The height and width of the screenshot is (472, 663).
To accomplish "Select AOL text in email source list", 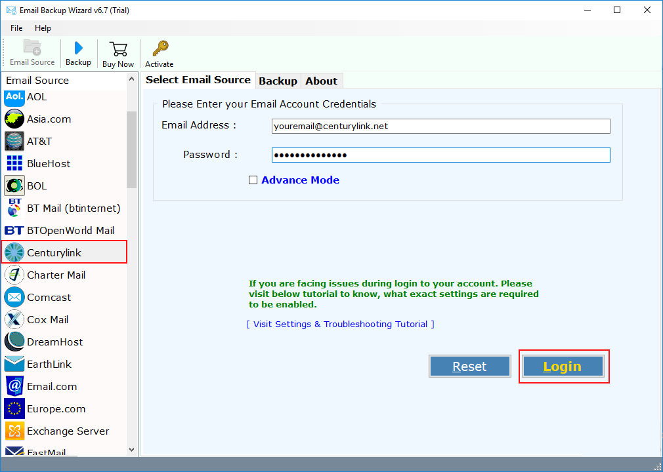I will pos(37,97).
